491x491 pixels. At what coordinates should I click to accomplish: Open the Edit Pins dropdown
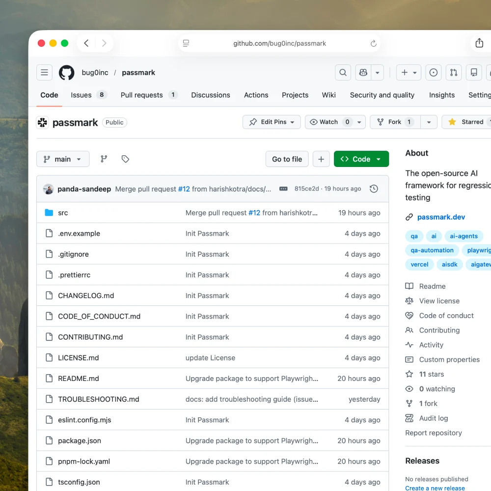(x=272, y=122)
